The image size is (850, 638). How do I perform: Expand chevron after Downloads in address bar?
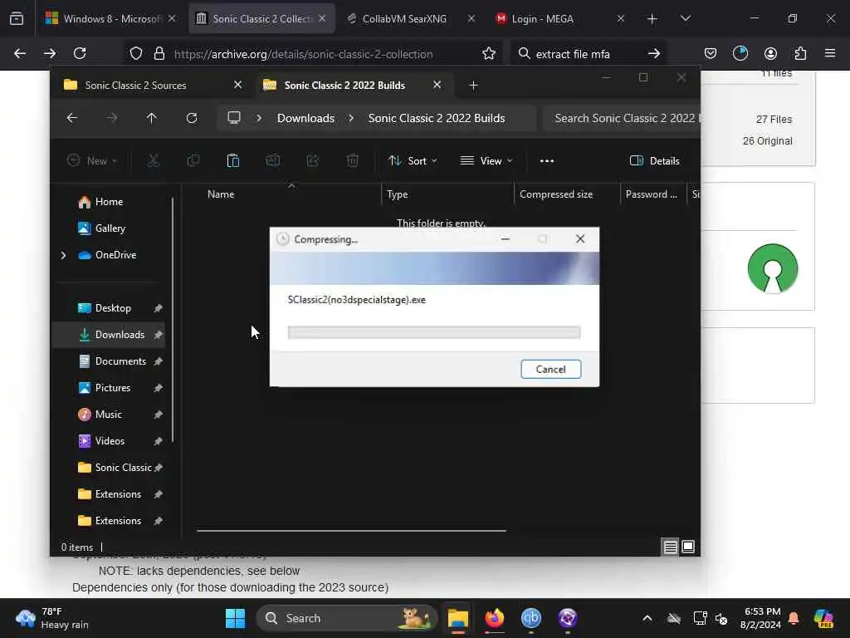[x=351, y=118]
